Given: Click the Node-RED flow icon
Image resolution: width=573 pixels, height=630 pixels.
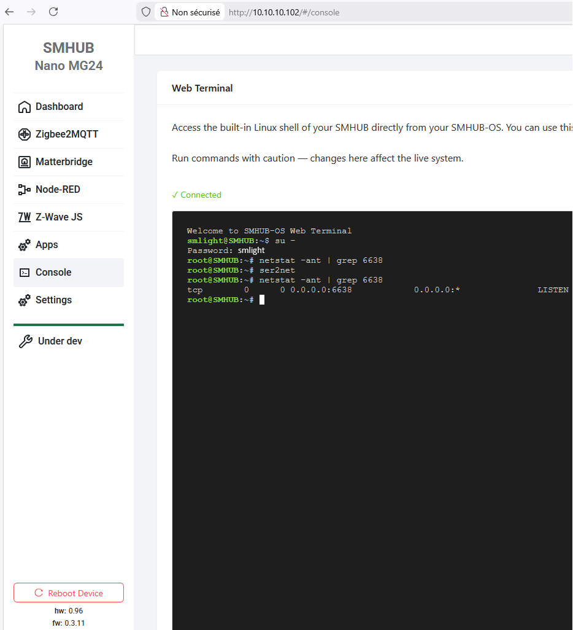Looking at the screenshot, I should (x=24, y=189).
